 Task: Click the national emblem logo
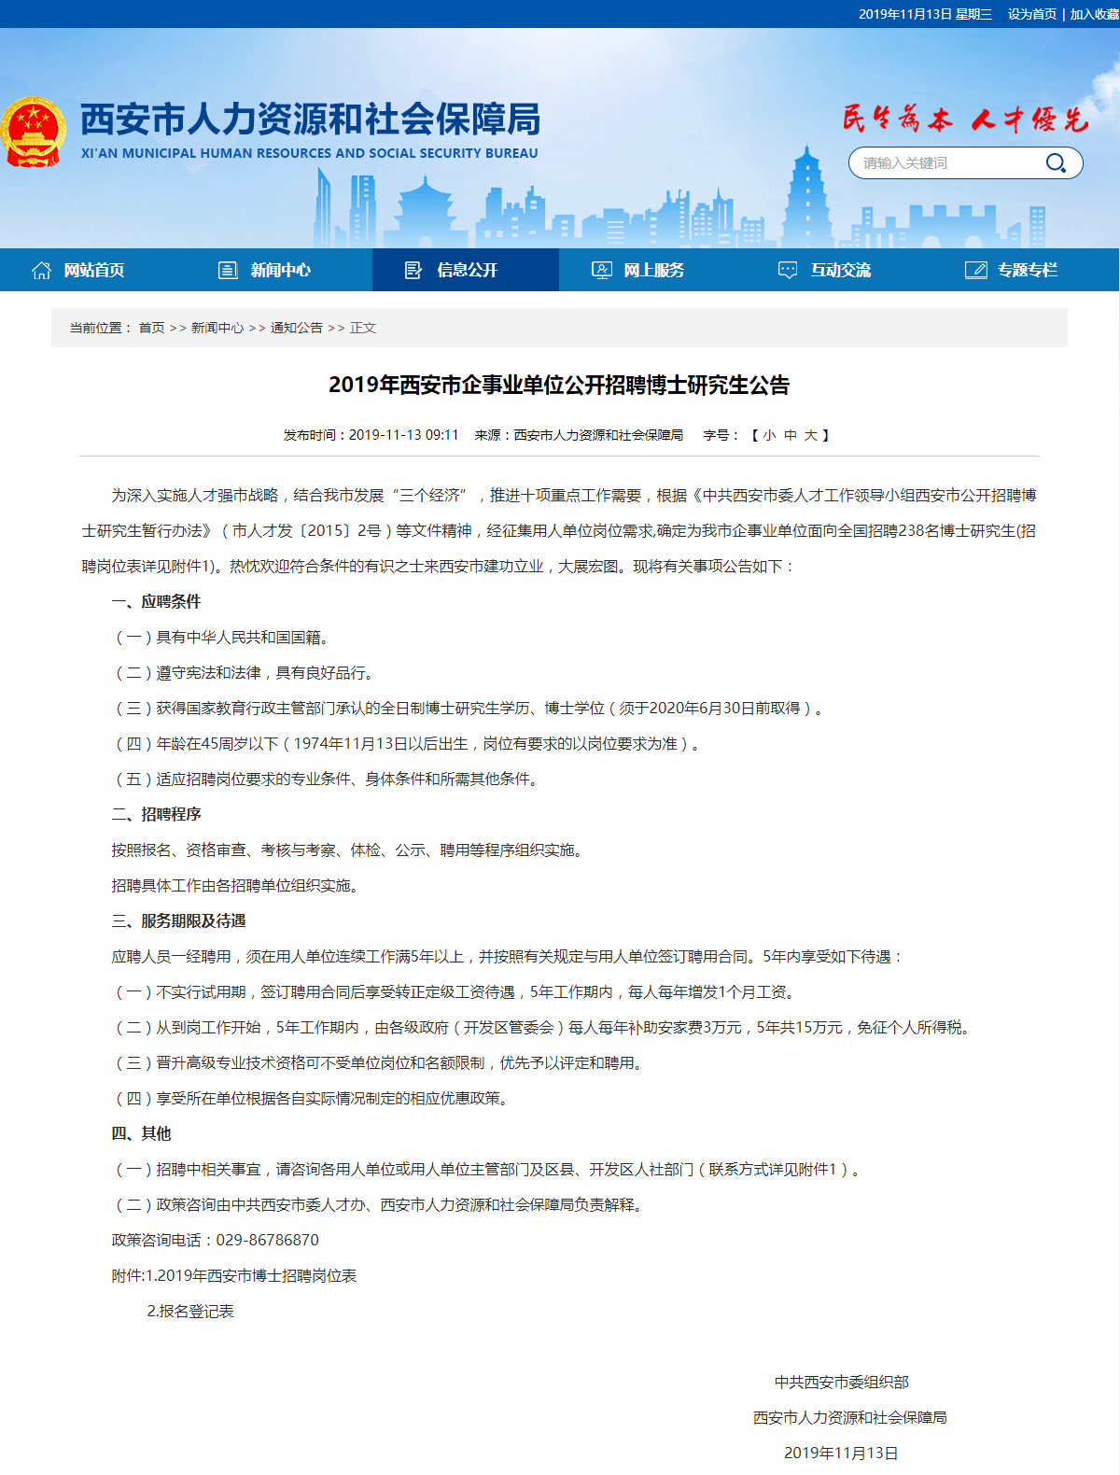[33, 132]
